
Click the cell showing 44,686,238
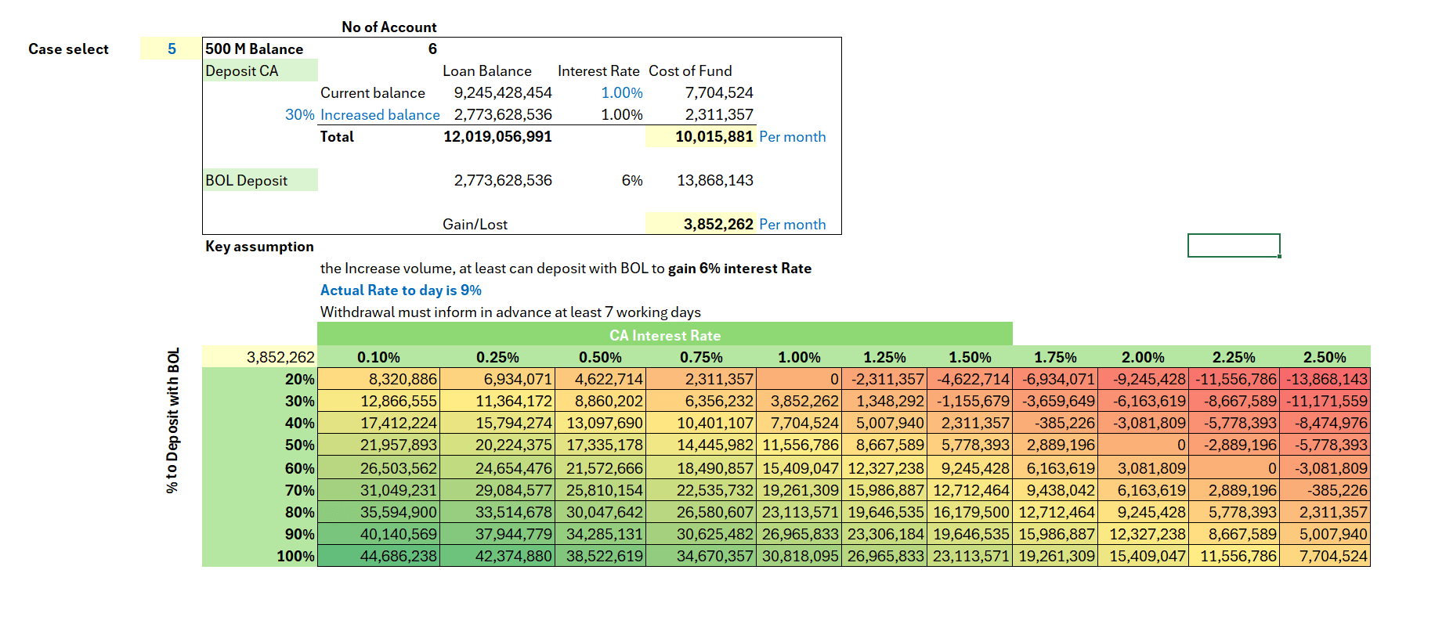(x=378, y=556)
